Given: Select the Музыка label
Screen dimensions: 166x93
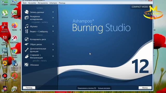Looking at the screenshot, I should [34, 26].
